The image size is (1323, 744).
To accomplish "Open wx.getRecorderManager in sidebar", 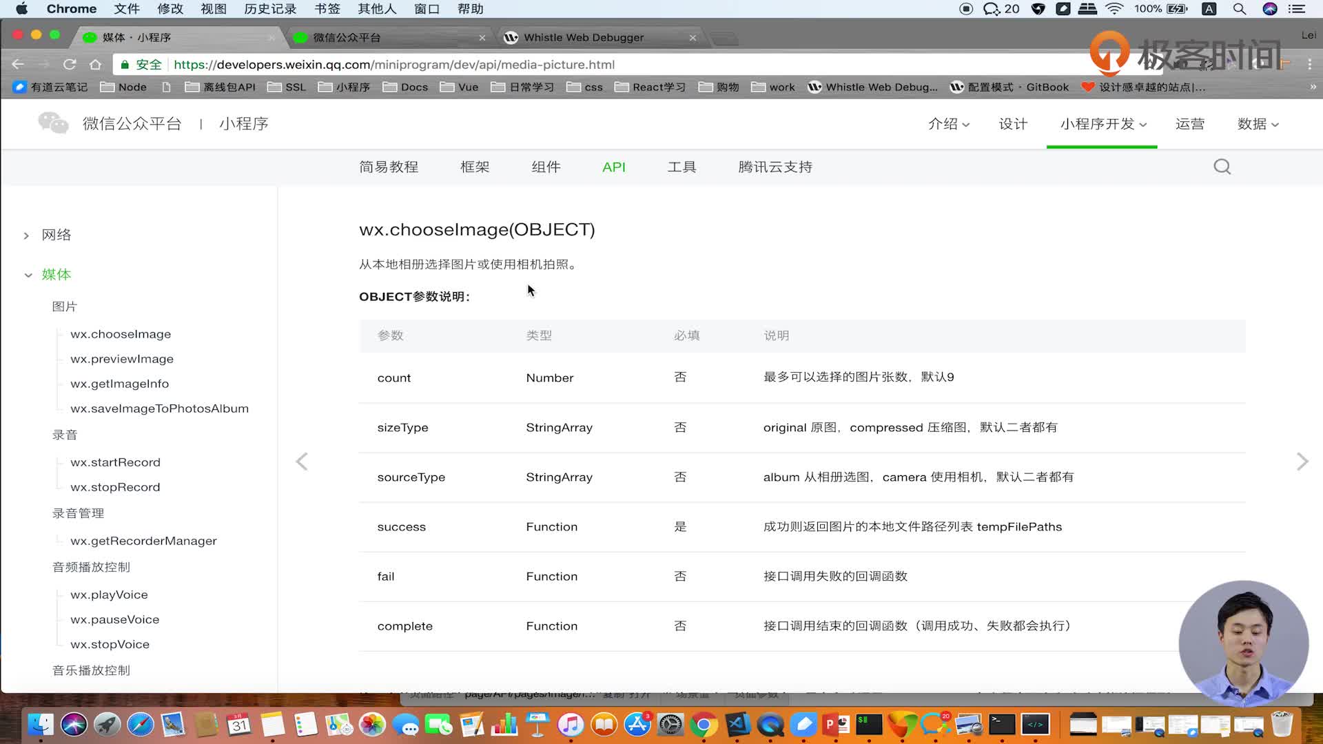I will [143, 541].
